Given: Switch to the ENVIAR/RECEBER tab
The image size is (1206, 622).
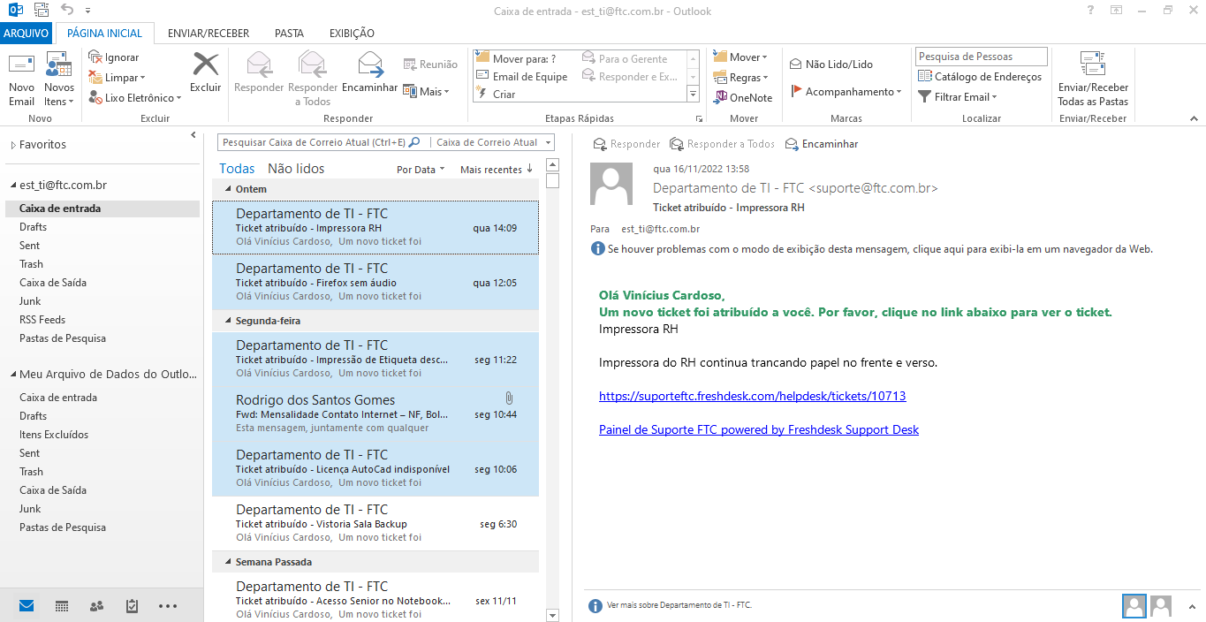Looking at the screenshot, I should (209, 34).
